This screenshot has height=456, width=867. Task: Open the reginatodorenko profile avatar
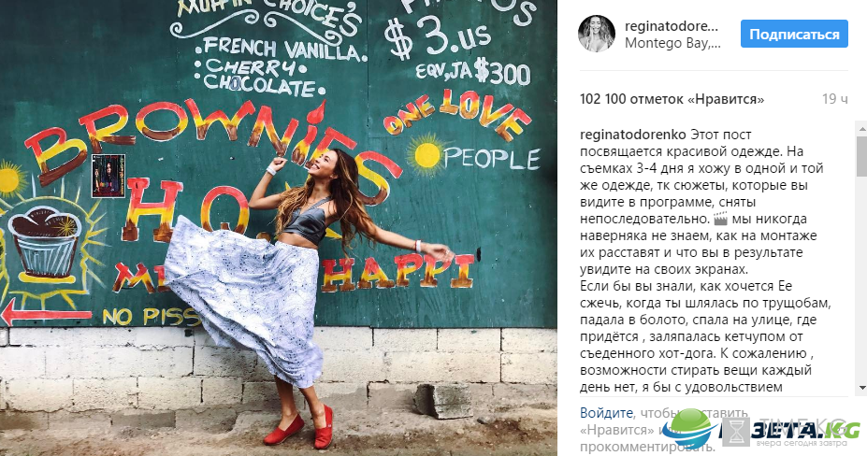pos(597,34)
